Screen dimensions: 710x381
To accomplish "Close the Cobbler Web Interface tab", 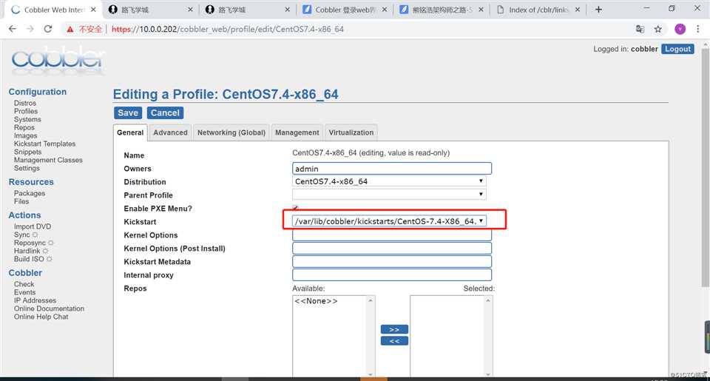I will tap(93, 10).
